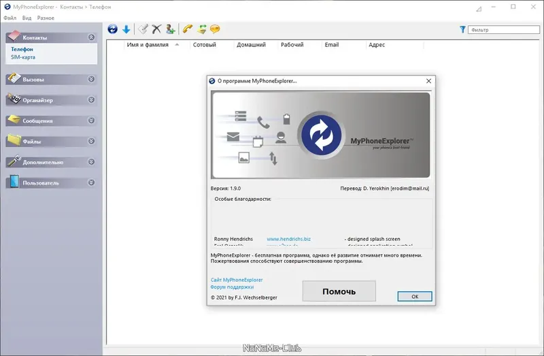Open the Сайт MyPhoneExplorer link
The image size is (544, 356).
point(237,280)
